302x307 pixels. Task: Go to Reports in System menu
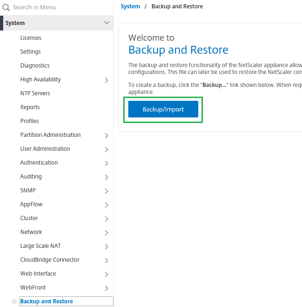(x=30, y=107)
